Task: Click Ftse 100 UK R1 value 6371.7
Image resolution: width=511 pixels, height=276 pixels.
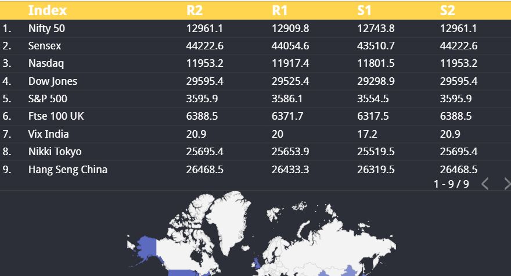Action: [287, 116]
